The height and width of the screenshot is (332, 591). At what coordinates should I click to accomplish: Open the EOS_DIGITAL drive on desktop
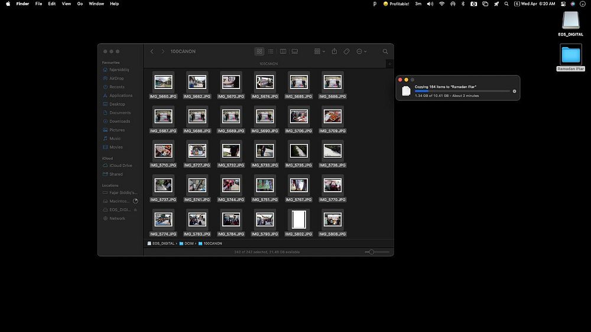point(571,24)
